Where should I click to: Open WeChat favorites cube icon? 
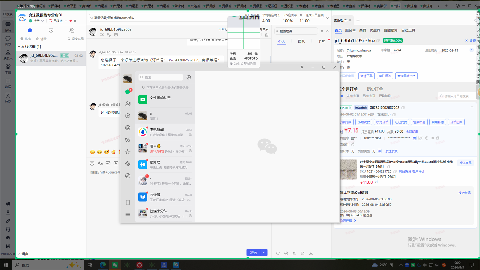(128, 116)
